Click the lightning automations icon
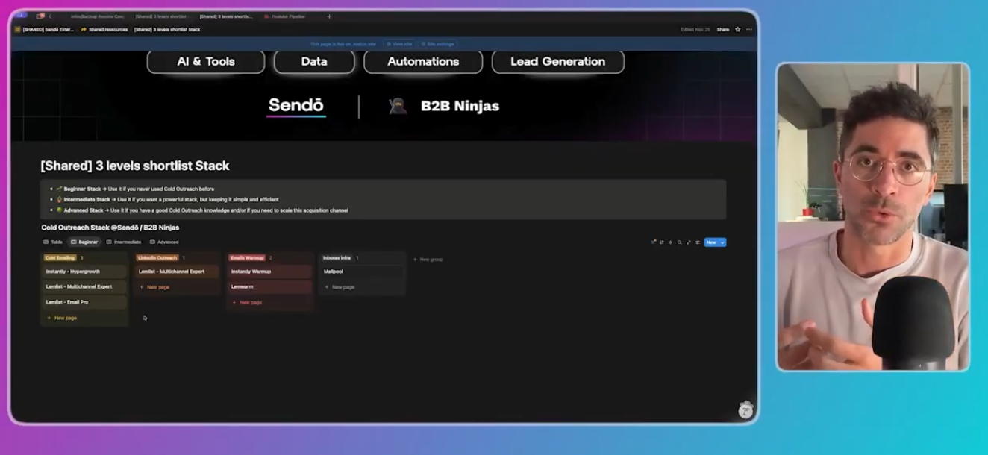The height and width of the screenshot is (455, 988). pos(670,242)
